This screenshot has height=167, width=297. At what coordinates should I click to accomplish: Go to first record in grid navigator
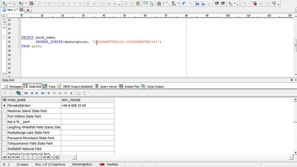[x=26, y=93]
